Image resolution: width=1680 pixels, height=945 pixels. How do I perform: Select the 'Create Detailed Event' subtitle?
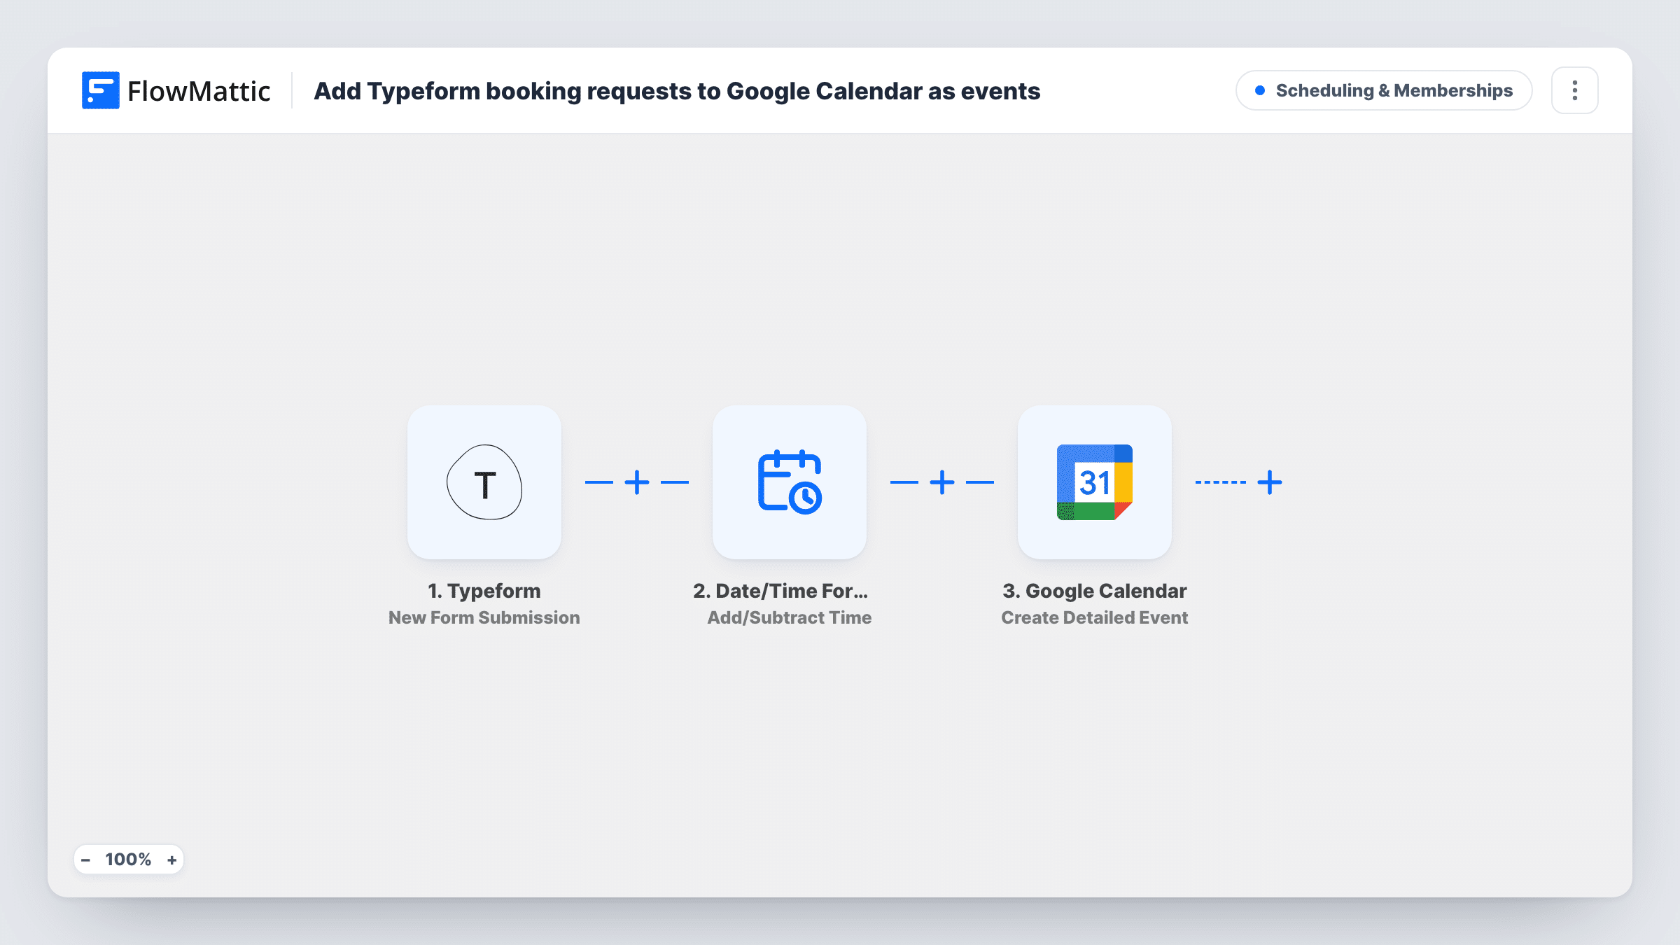point(1095,617)
